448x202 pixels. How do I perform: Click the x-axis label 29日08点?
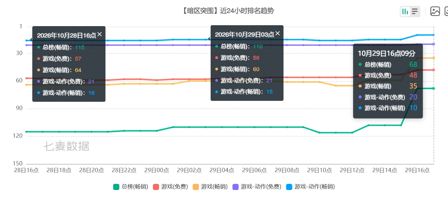[x=287, y=170]
